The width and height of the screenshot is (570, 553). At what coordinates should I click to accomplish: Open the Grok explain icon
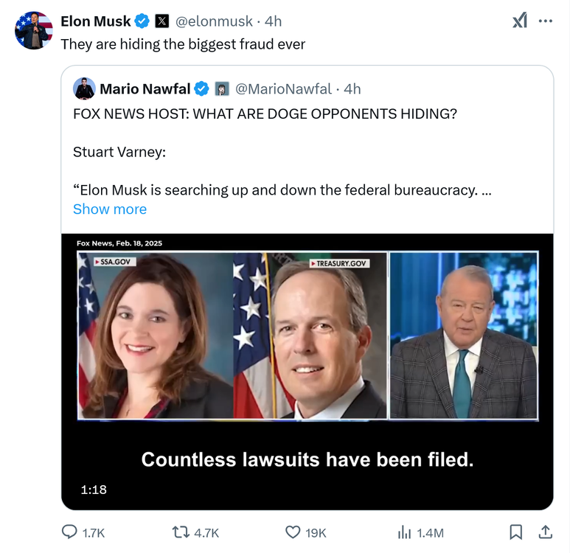(520, 21)
